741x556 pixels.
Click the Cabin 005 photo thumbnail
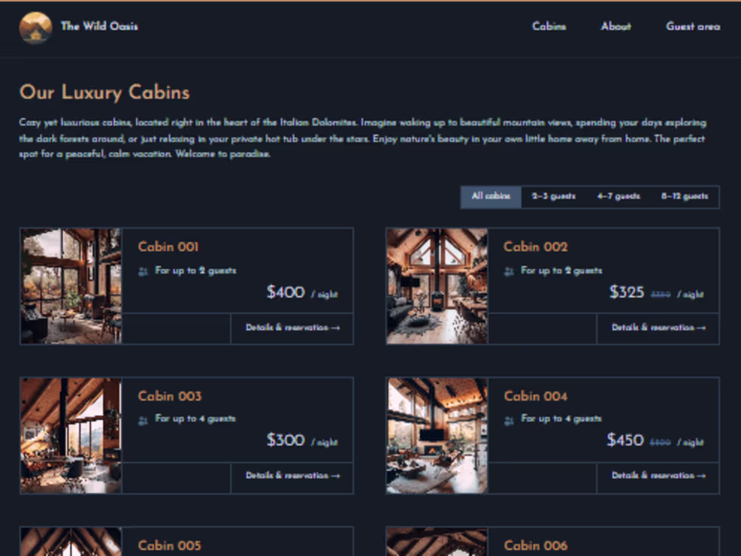pos(71,541)
